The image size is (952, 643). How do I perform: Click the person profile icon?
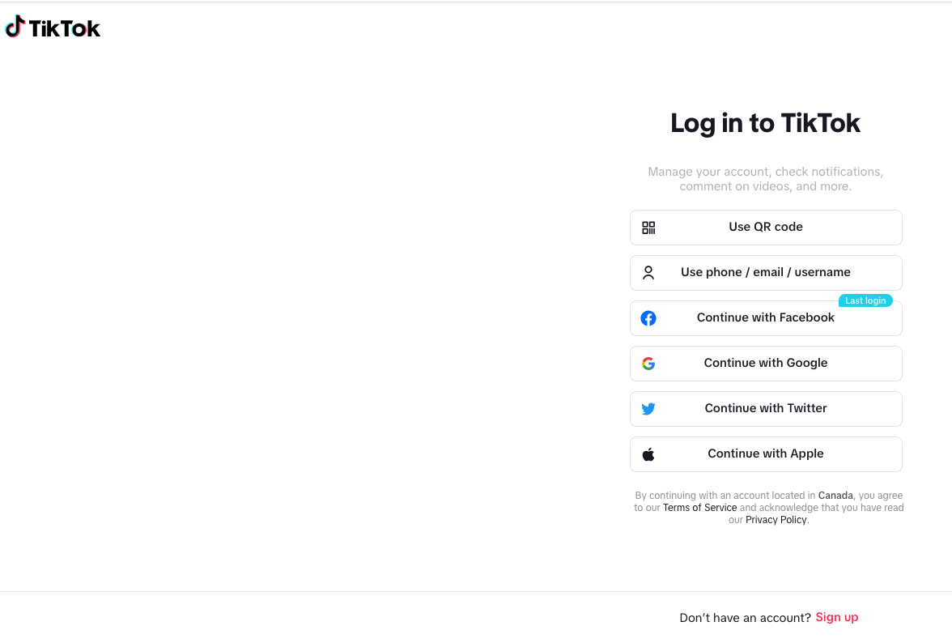point(648,273)
